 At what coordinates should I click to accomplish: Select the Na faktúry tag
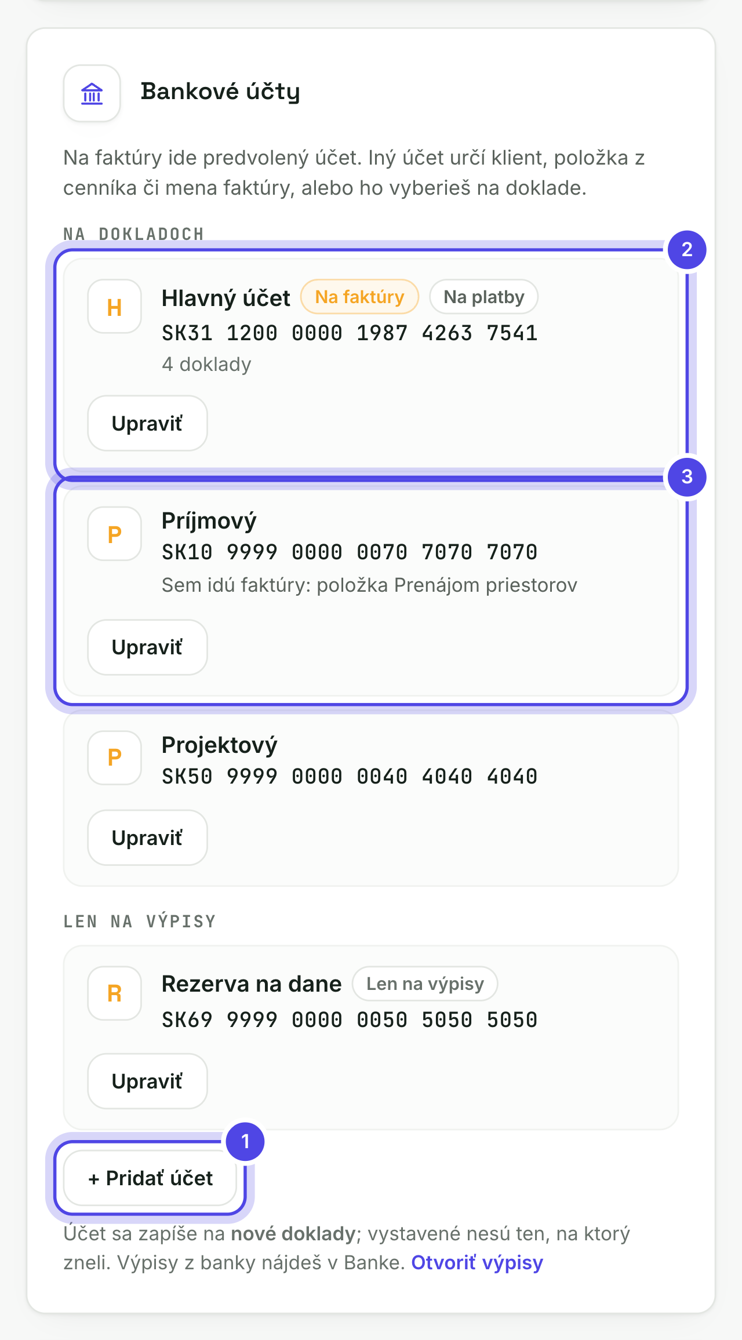pyautogui.click(x=359, y=297)
